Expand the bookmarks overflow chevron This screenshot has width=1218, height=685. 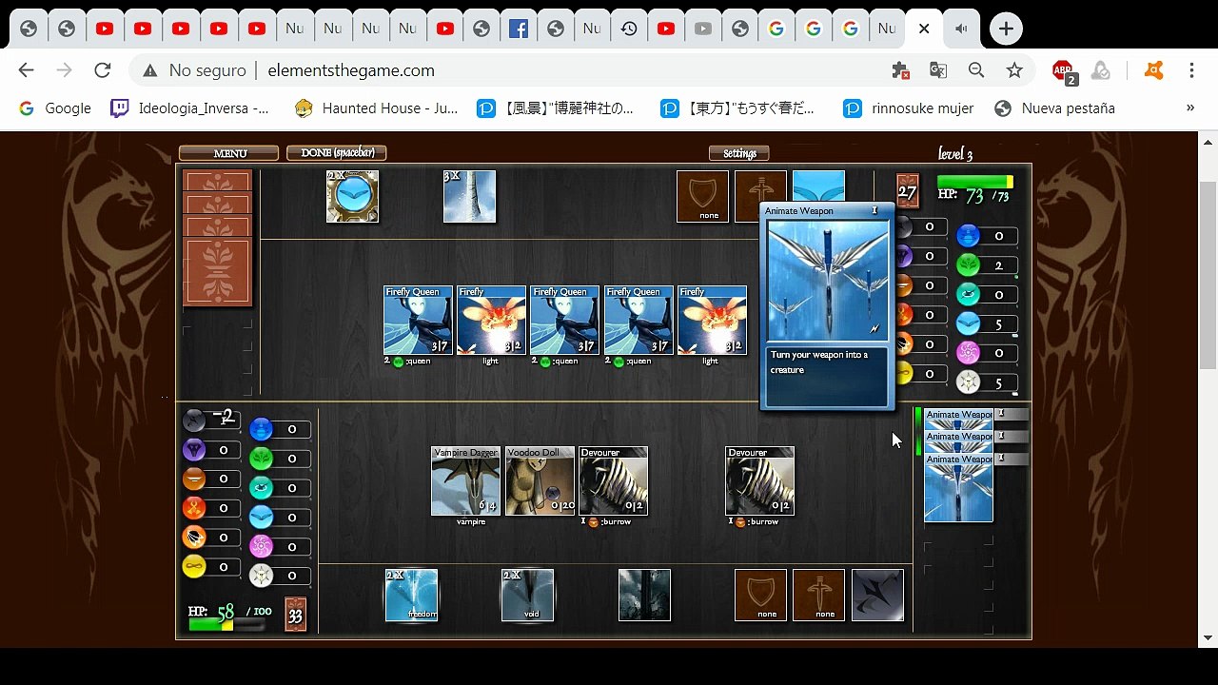pyautogui.click(x=1189, y=108)
